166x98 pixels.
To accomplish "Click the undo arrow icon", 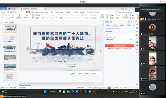I will [x=18, y=12].
